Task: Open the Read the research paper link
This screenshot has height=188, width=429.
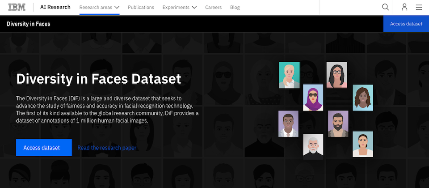Action: point(107,148)
